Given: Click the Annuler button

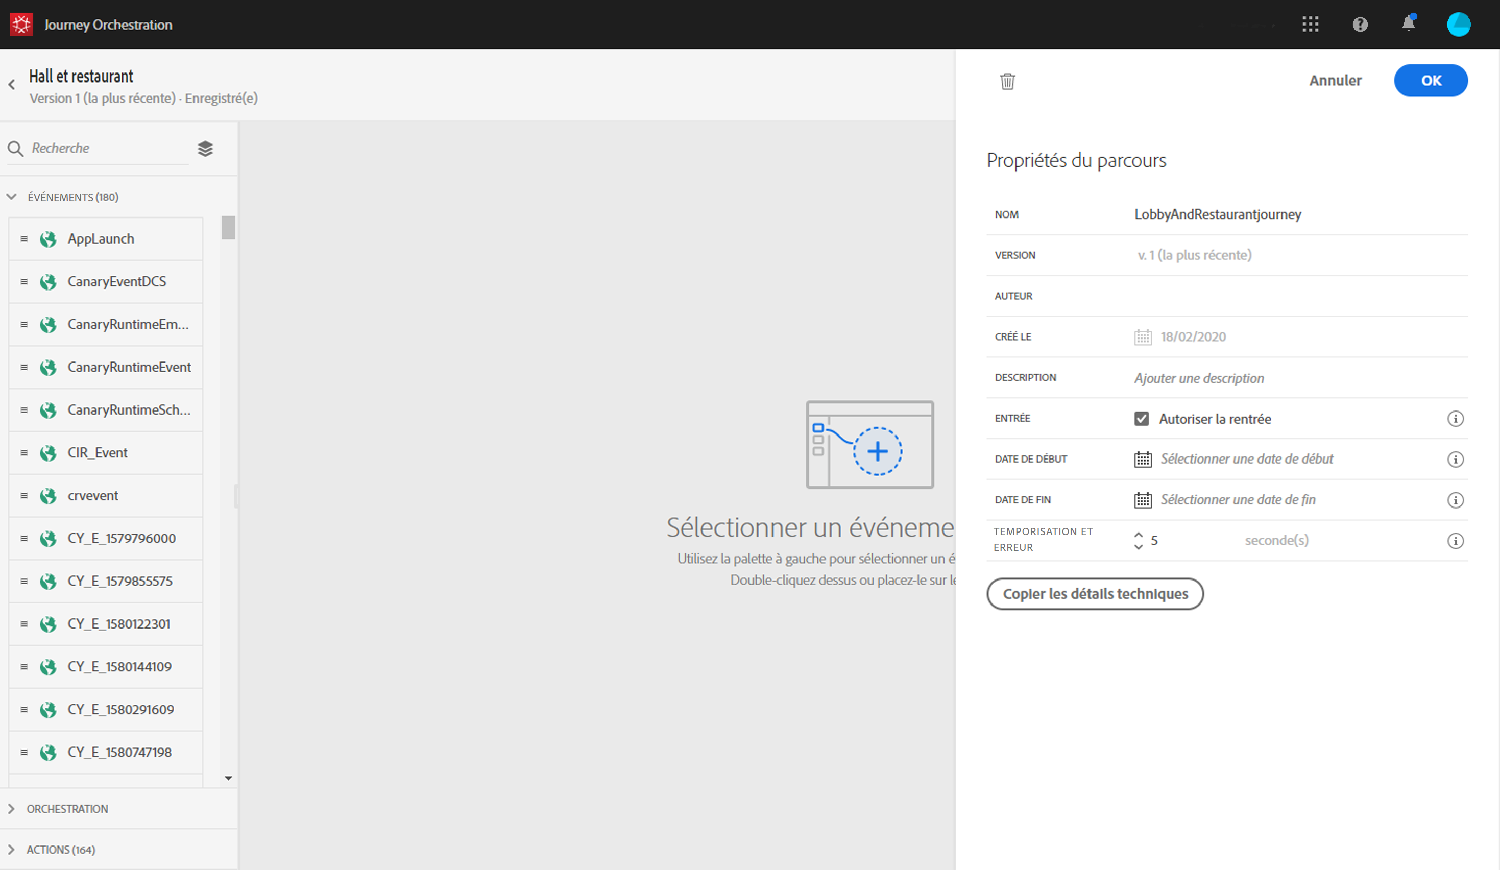Looking at the screenshot, I should click(1335, 81).
